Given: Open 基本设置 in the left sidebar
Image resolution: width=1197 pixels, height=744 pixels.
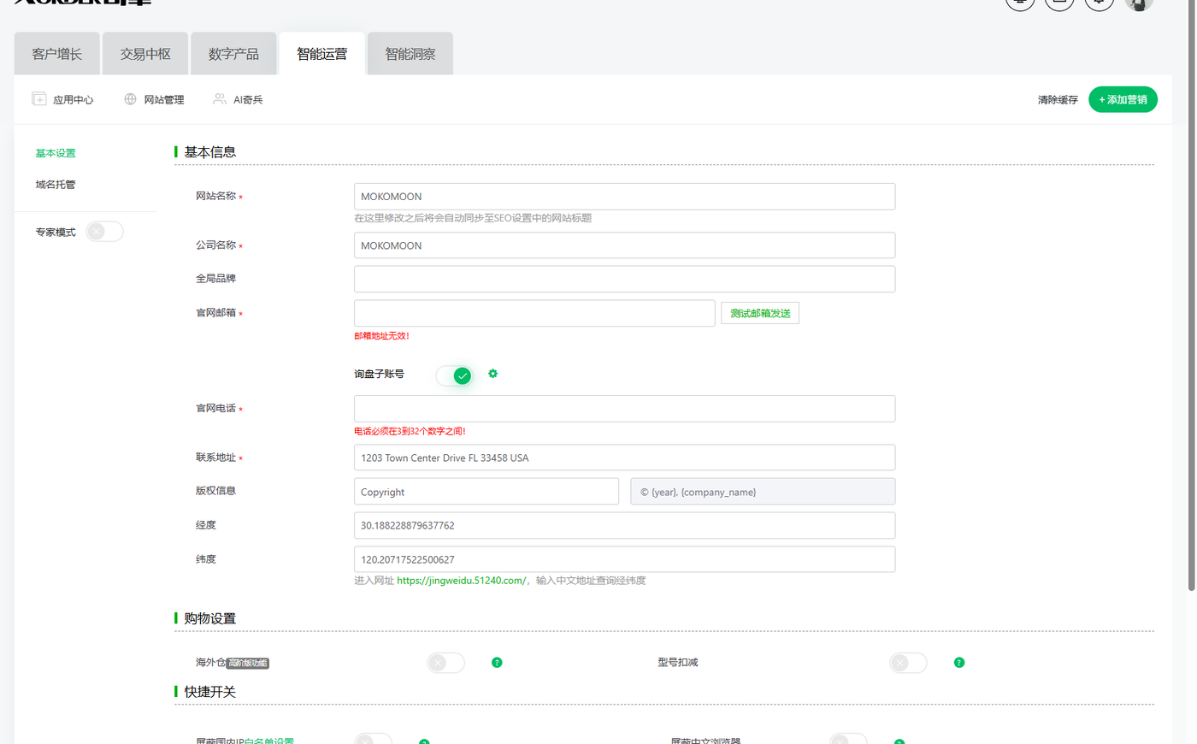Looking at the screenshot, I should coord(56,153).
